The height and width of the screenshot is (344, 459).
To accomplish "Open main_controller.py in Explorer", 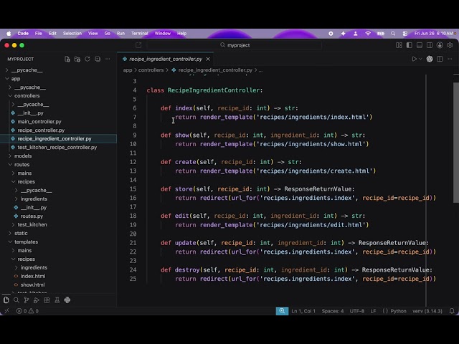I will (x=39, y=122).
